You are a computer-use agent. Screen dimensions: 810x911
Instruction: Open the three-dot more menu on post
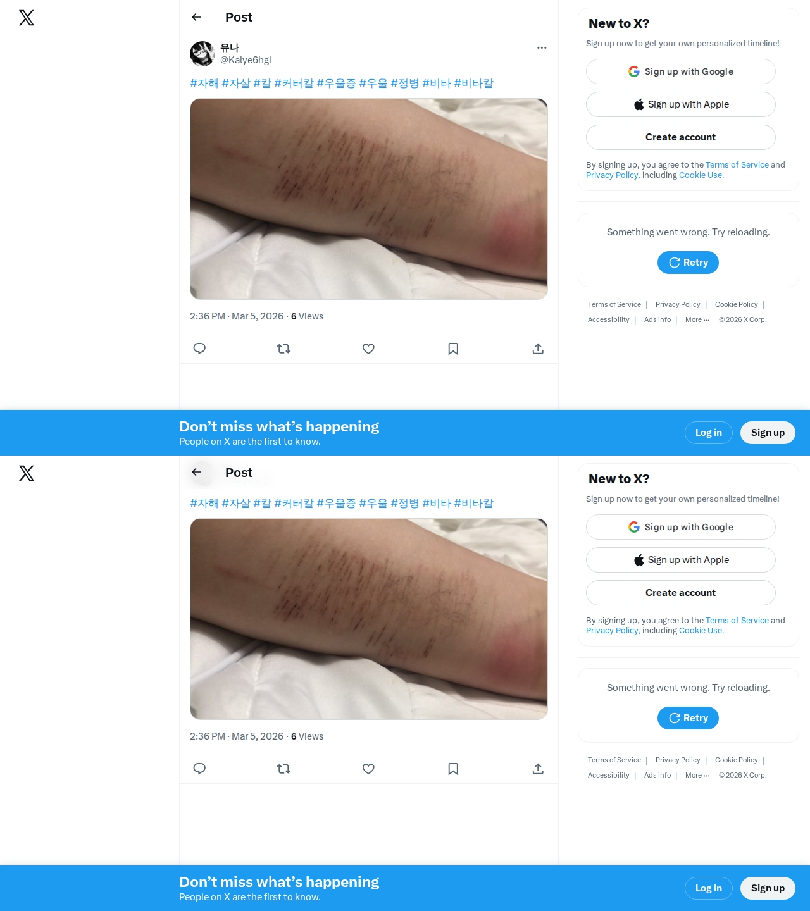pyautogui.click(x=542, y=47)
